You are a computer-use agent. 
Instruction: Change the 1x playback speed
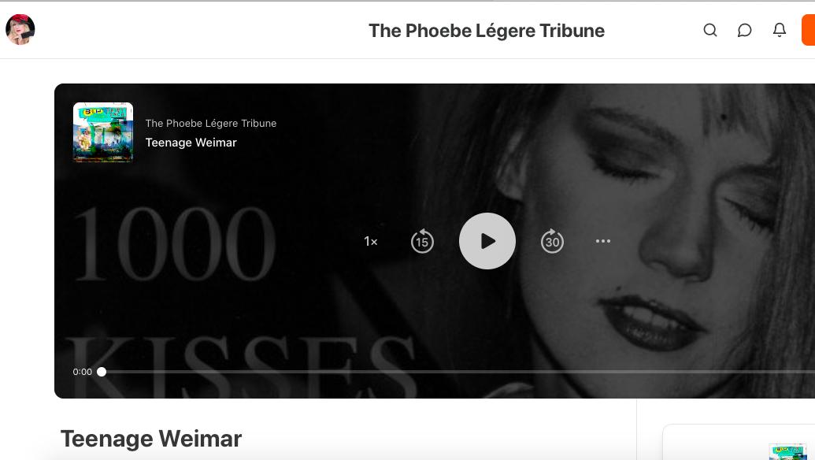tap(371, 241)
